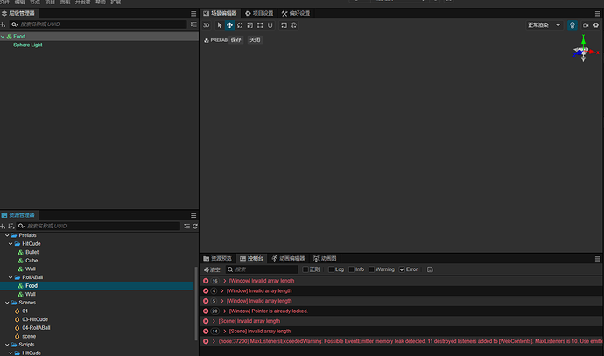The height and width of the screenshot is (356, 604).
Task: Enable the regex checkbox in console
Action: [x=306, y=269]
